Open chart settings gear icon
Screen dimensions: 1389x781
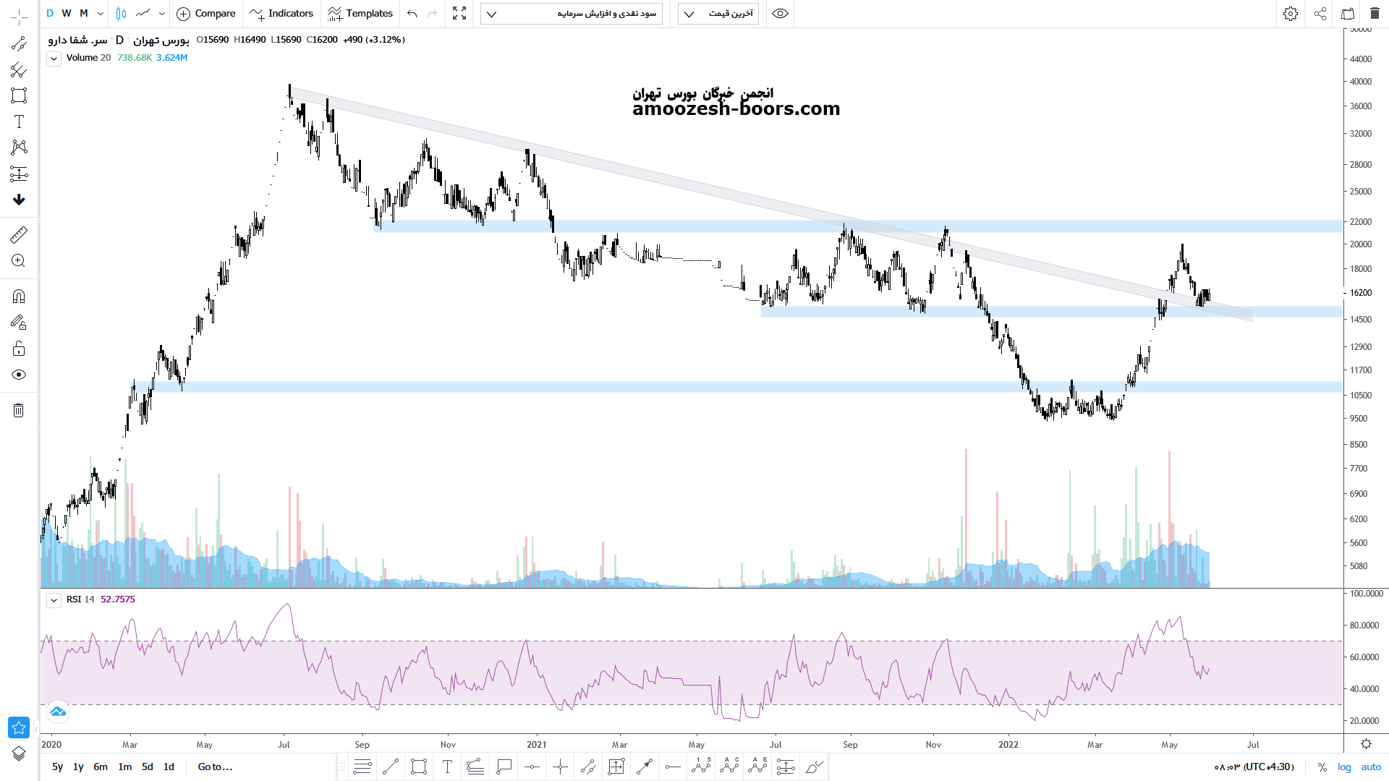pos(1290,14)
